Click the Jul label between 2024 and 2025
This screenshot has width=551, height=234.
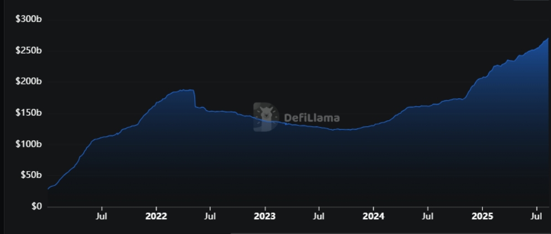[428, 216]
